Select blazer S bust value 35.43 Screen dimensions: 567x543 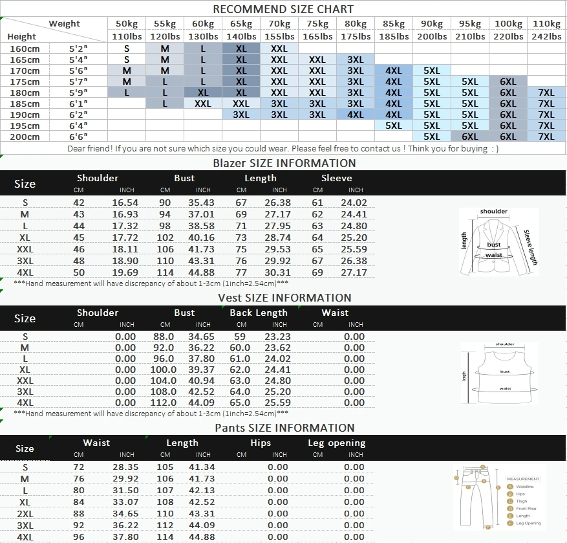click(x=202, y=203)
